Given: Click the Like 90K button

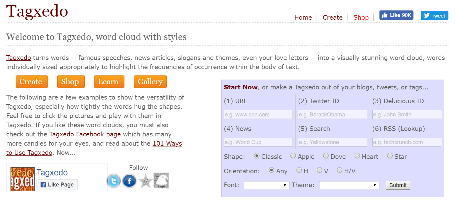Looking at the screenshot, I should [x=396, y=15].
